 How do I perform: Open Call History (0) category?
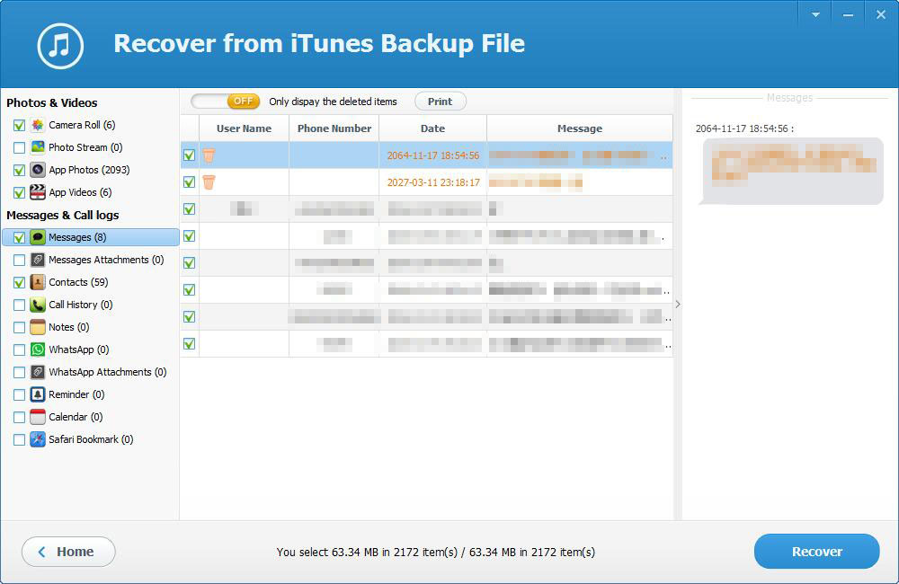[81, 305]
